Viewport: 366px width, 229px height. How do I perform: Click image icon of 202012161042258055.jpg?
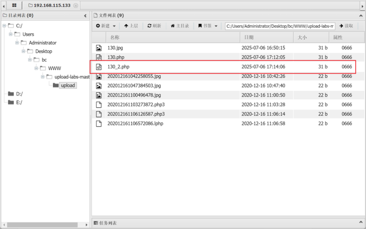point(99,76)
